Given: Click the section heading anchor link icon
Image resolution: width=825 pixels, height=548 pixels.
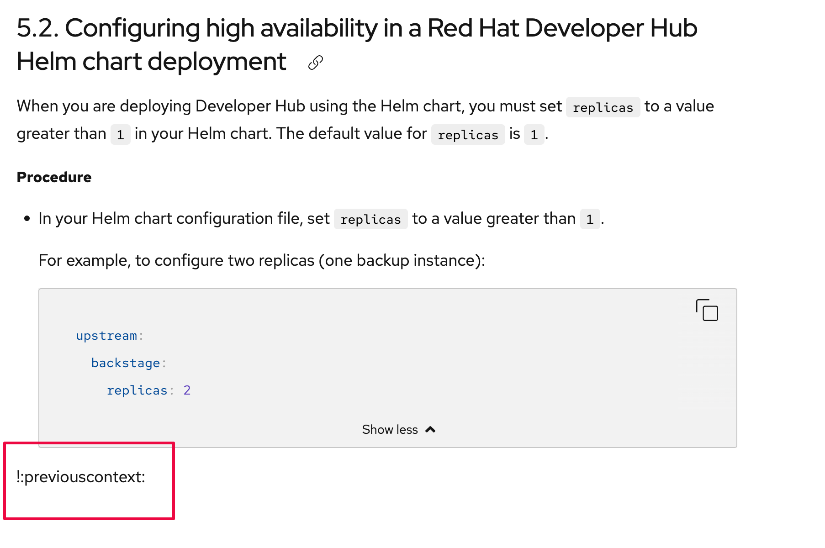Looking at the screenshot, I should click(x=316, y=63).
